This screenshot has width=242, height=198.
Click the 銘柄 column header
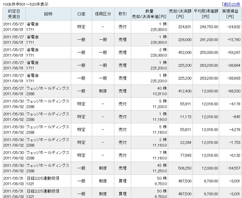pos(48,14)
